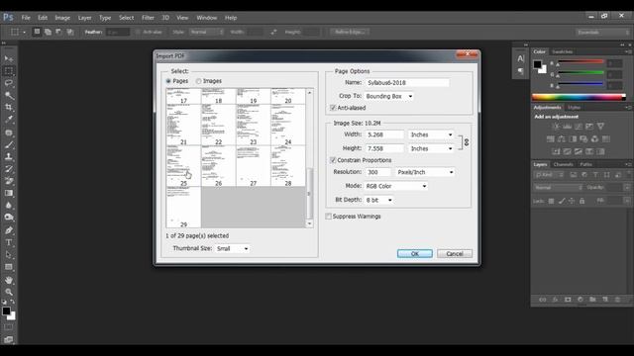Open the Mode RGB Color dropdown
Viewport: 634px width, 356px height.
[x=396, y=186]
